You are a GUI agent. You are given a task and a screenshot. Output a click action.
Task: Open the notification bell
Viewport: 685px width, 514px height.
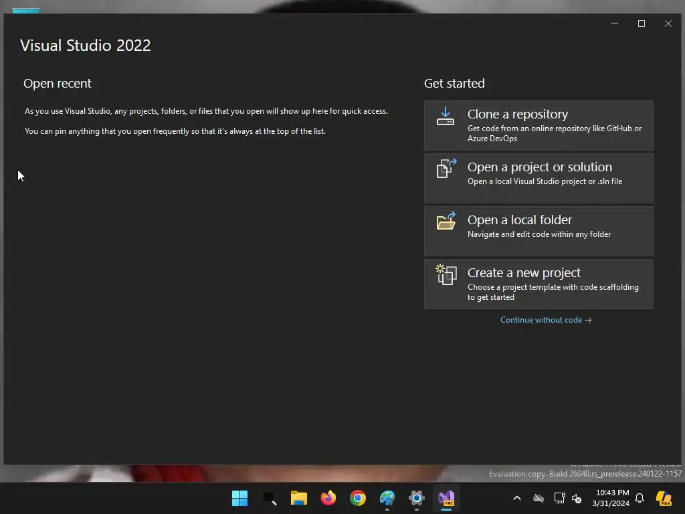pos(640,498)
